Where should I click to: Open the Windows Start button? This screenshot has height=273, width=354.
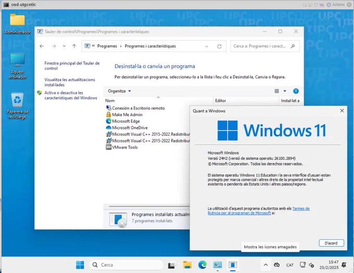point(80,265)
